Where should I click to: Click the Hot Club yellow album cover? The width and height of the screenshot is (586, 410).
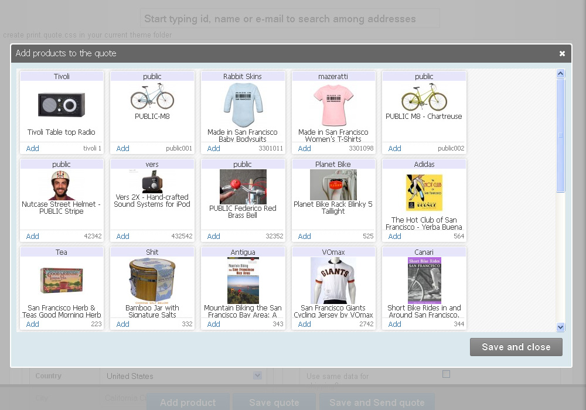click(x=424, y=193)
